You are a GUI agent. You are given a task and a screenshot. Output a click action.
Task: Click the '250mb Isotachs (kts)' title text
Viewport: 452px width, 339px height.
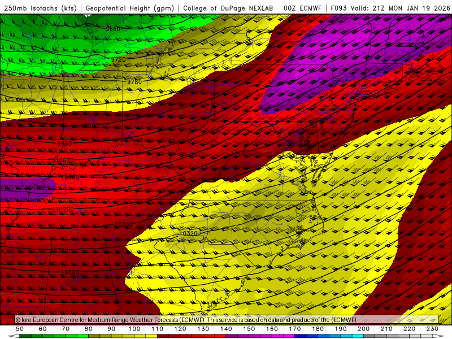[x=40, y=8]
